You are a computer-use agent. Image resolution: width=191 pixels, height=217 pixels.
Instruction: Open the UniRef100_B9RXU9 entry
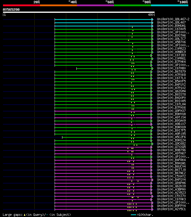point(171,127)
